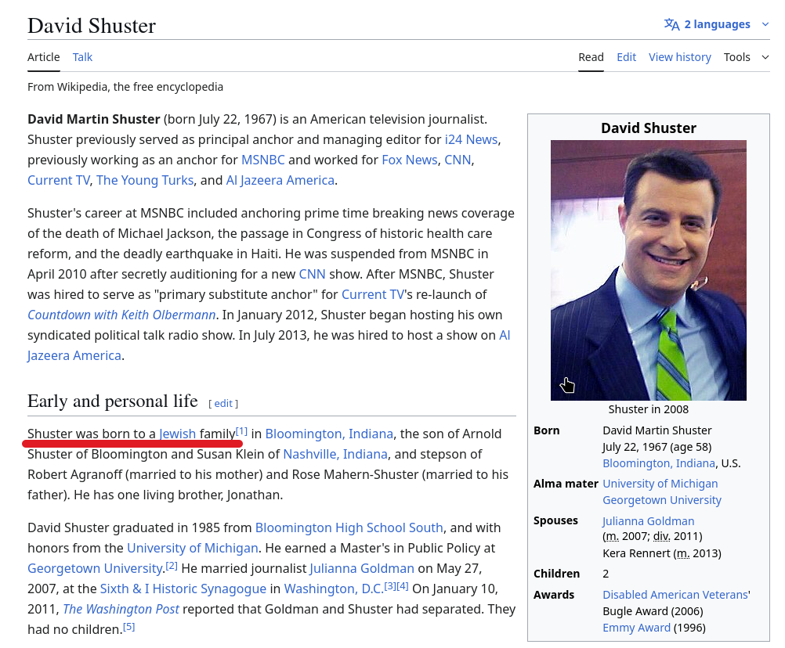The width and height of the screenshot is (785, 648).
Task: Click the 'm.' abbreviation before 2007
Action: pyautogui.click(x=611, y=537)
